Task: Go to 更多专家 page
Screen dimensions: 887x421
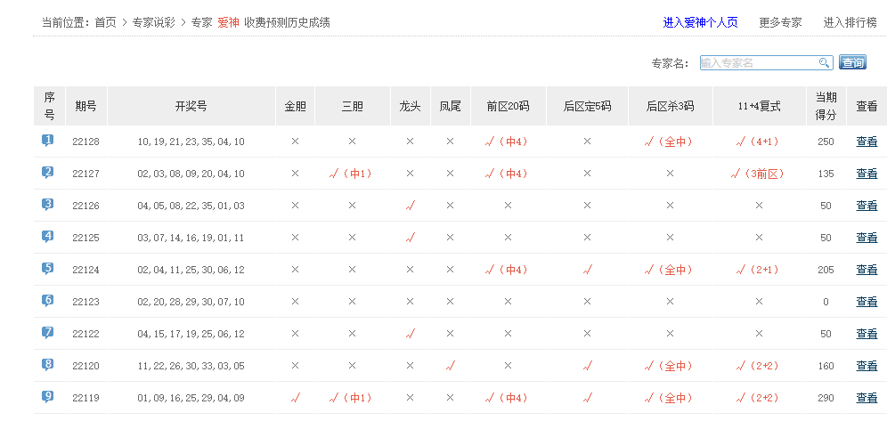Action: point(780,22)
